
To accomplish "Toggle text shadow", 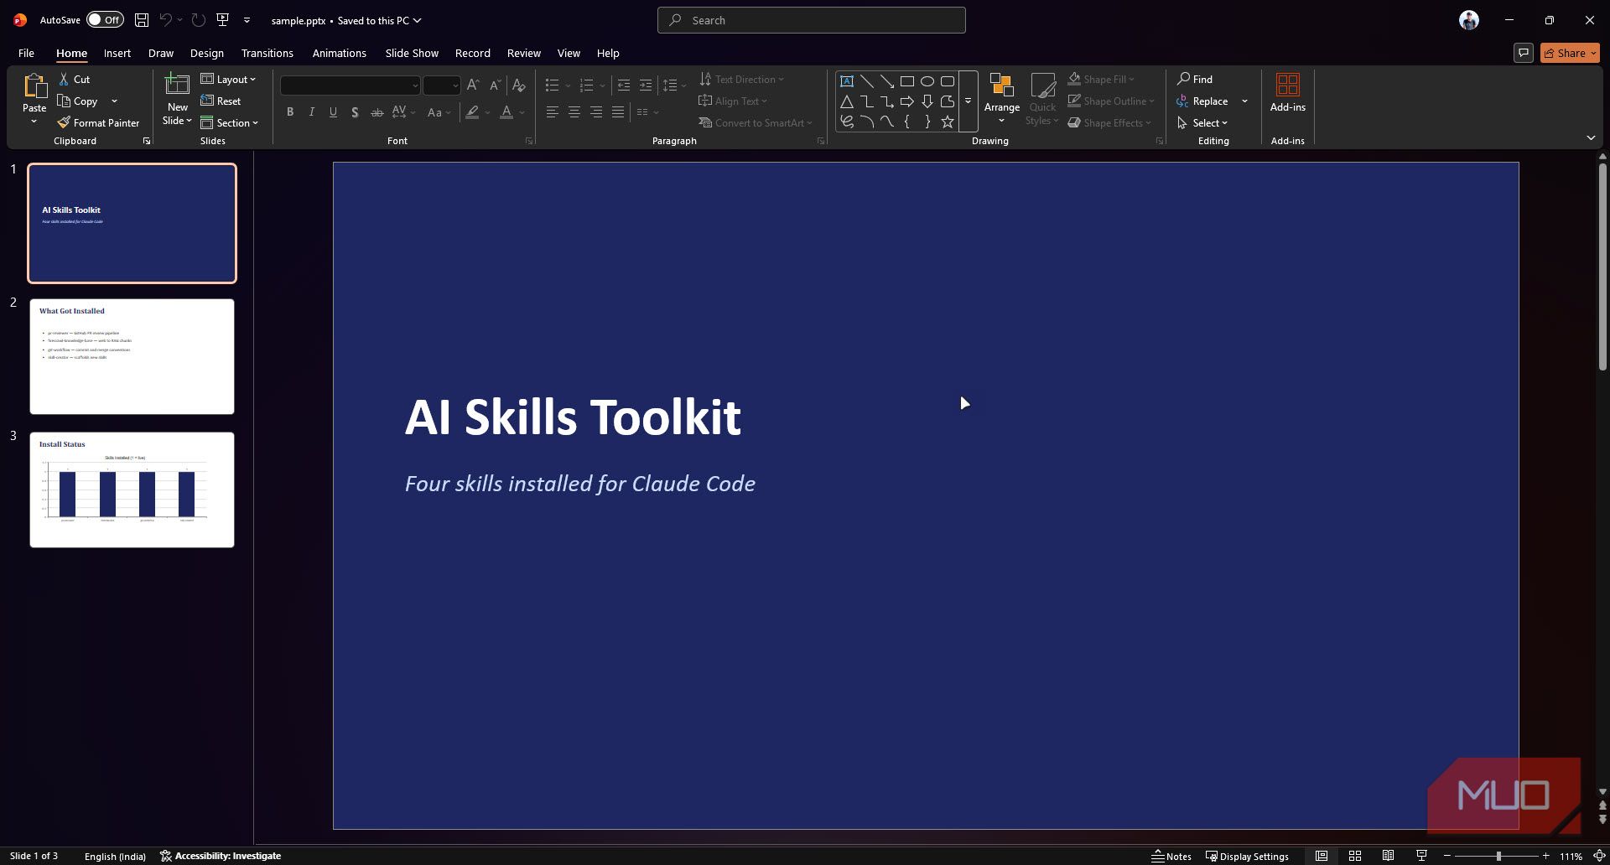I will (356, 111).
